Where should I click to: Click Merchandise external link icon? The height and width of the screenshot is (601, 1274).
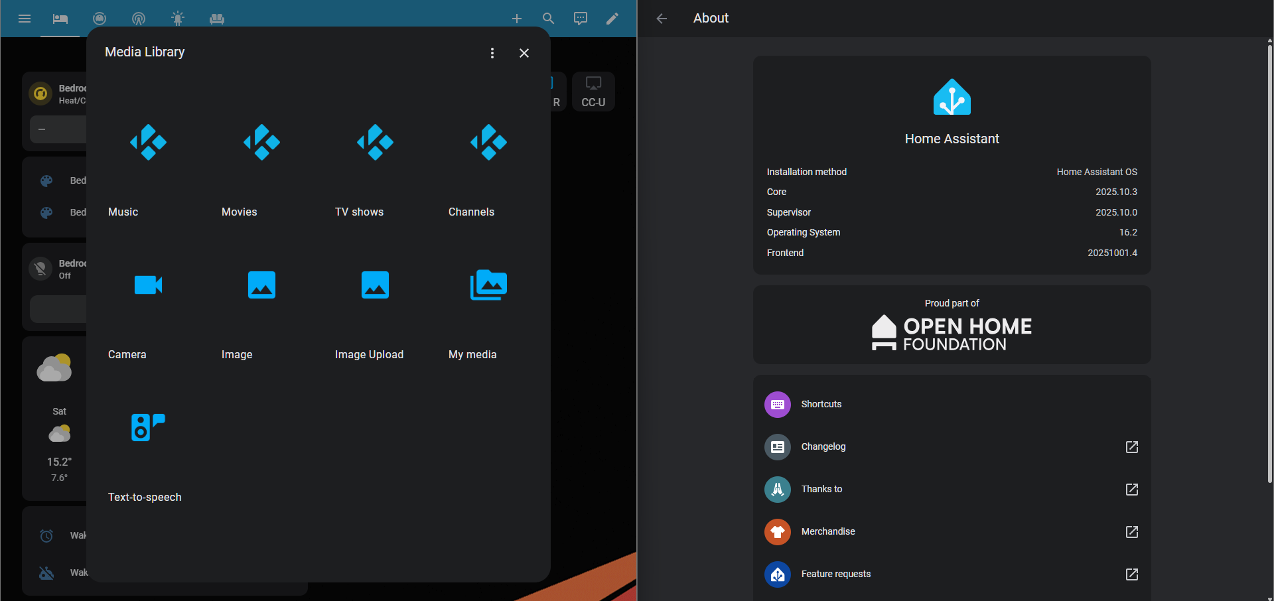pyautogui.click(x=1132, y=532)
